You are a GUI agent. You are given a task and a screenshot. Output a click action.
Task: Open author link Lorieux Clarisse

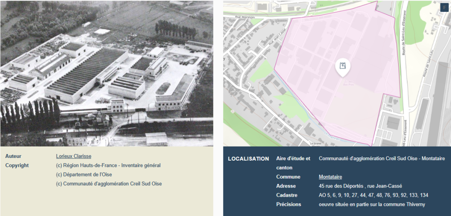74,156
